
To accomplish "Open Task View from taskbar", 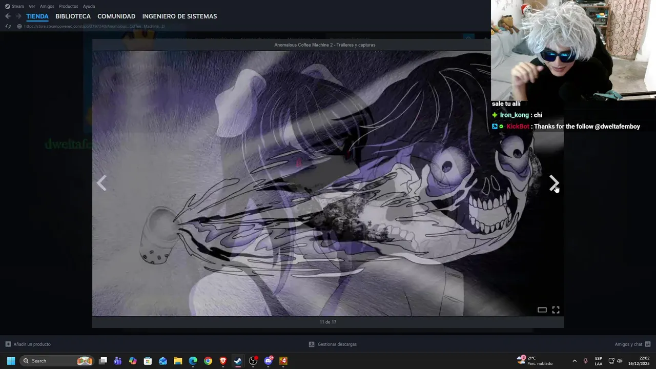I will 103,361.
